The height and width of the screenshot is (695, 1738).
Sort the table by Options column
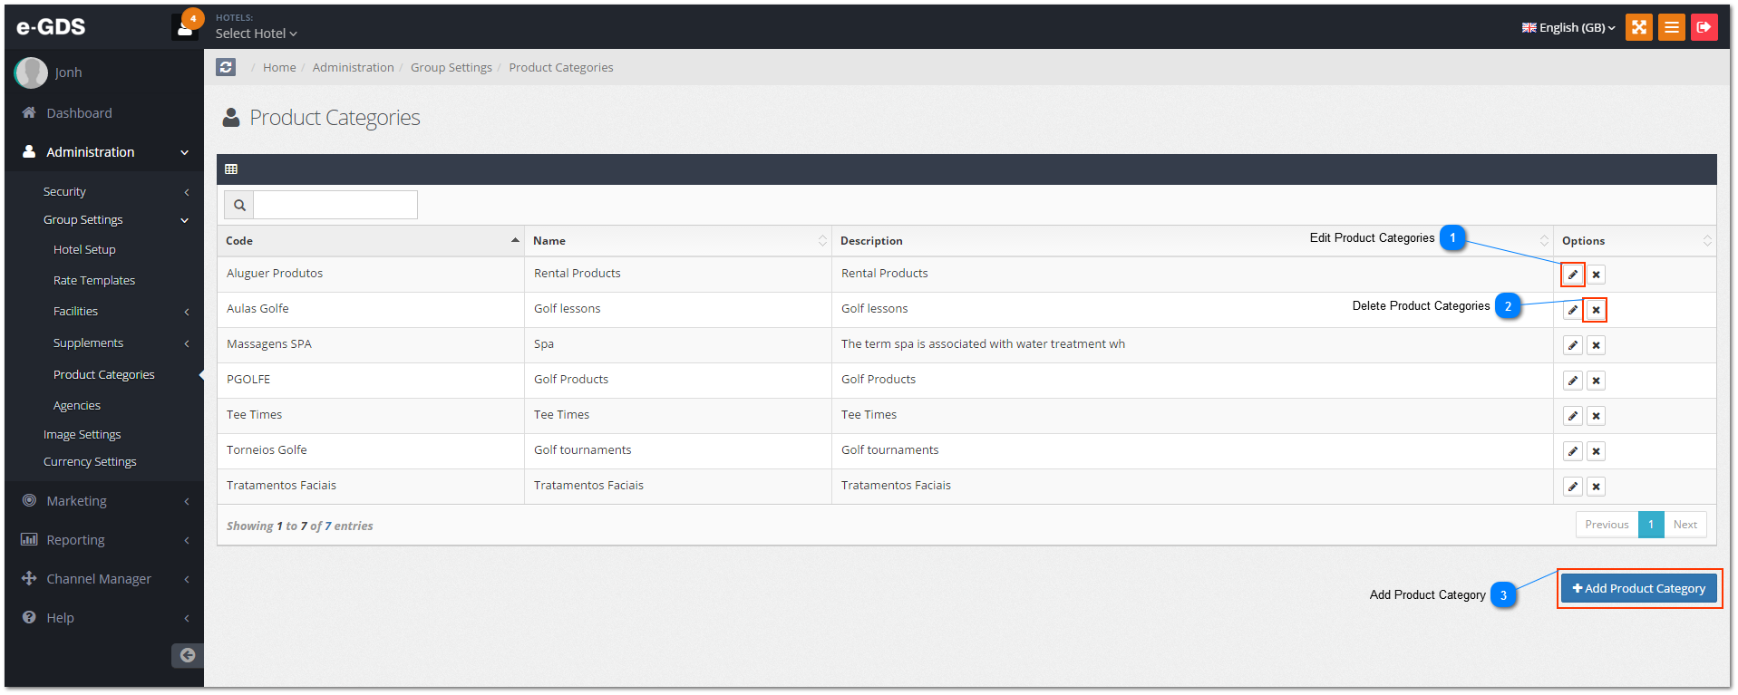pos(1635,241)
